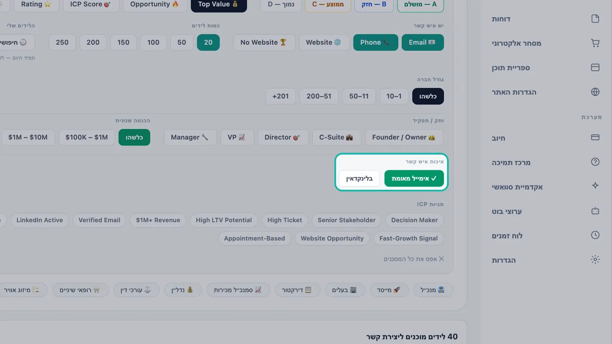Click the credit card icon for חיוב

[x=595, y=137]
